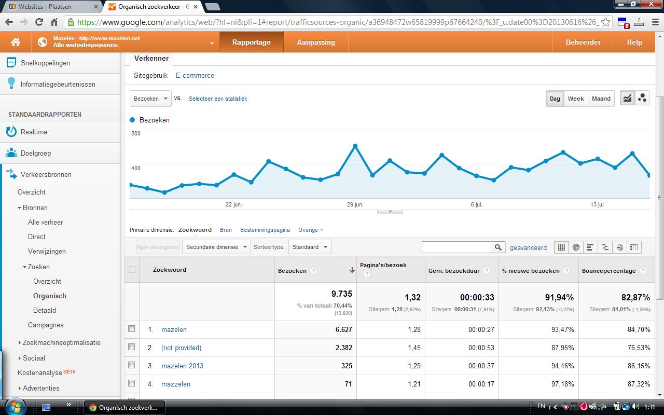
Task: Tick checkbox for mazzelen row
Action: tap(131, 383)
